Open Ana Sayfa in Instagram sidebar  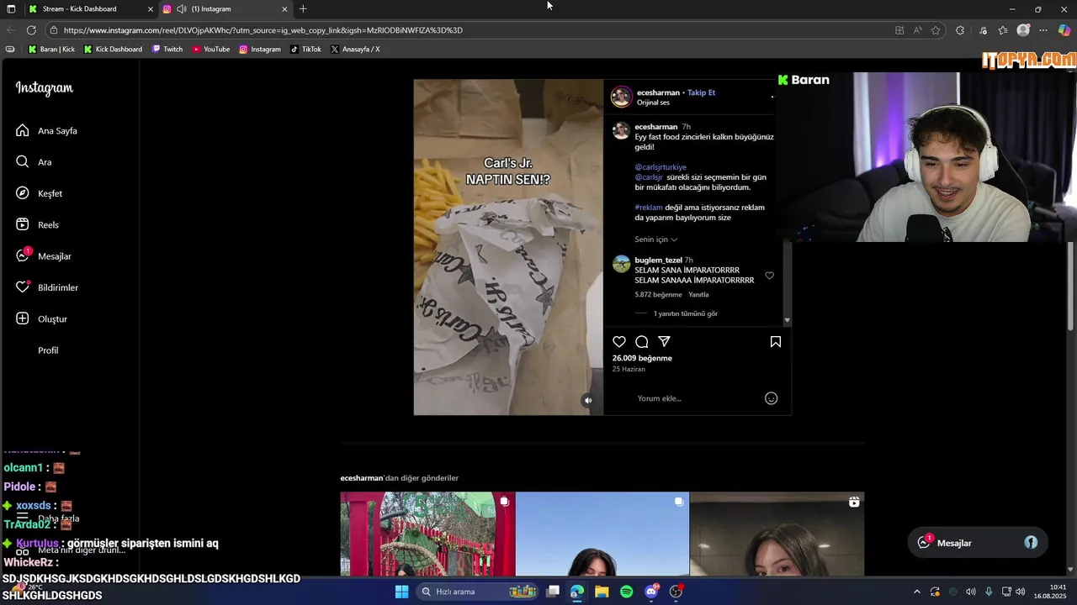point(46,131)
